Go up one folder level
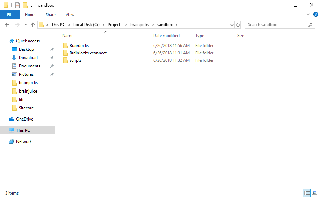 pyautogui.click(x=32, y=25)
